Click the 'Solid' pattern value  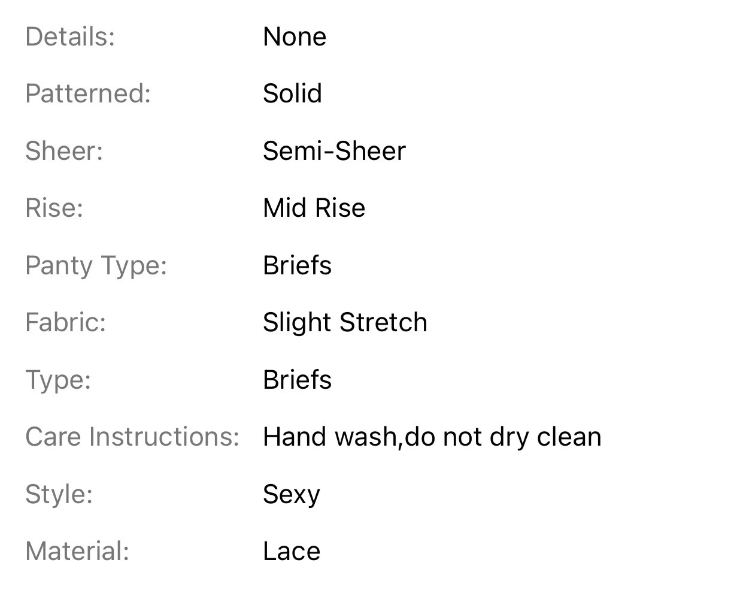(292, 94)
